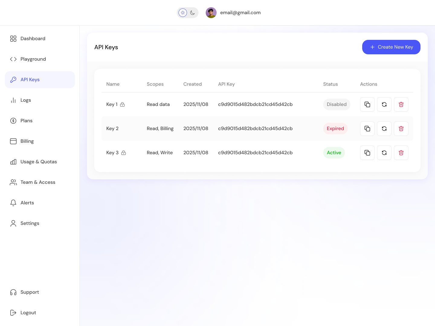Open the Billing page
435x326 pixels.
(x=27, y=141)
